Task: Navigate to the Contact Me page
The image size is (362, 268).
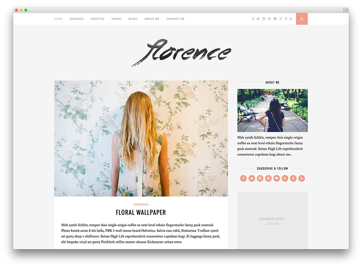Action: click(x=175, y=19)
